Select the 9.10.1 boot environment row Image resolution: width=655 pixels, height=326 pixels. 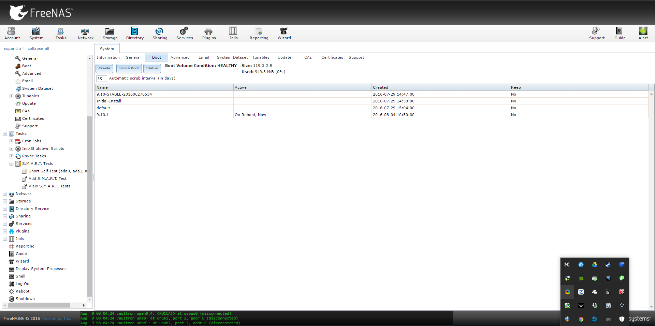pos(372,115)
